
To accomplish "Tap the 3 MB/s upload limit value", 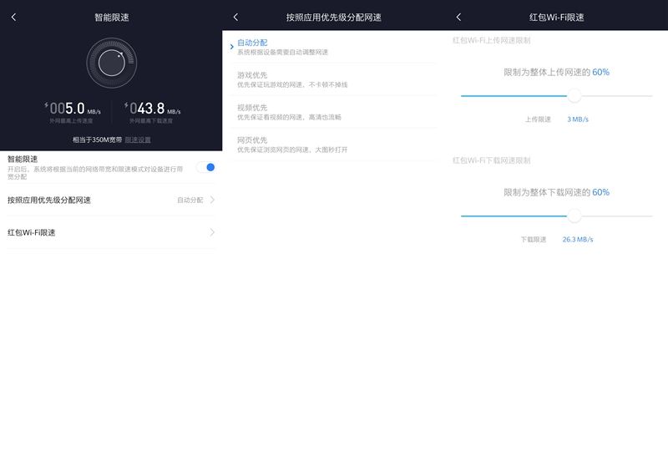I will (578, 119).
